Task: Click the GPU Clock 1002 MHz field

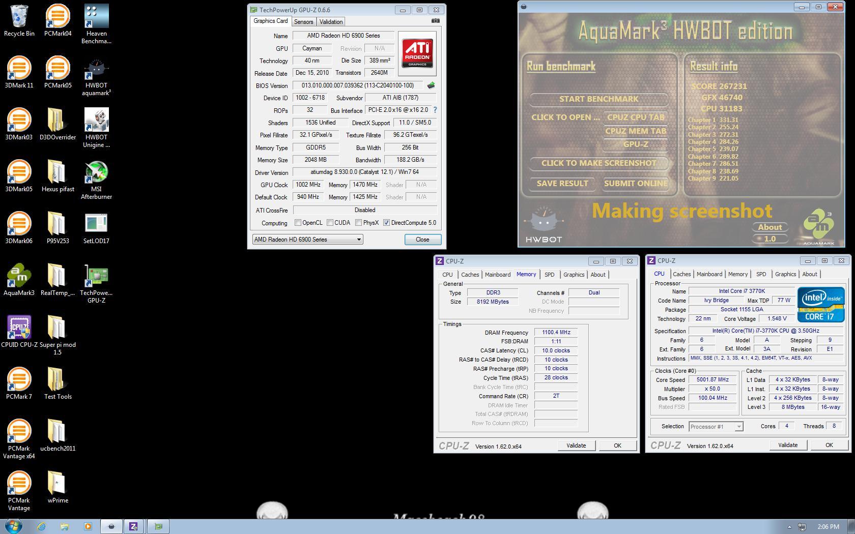Action: click(x=308, y=185)
